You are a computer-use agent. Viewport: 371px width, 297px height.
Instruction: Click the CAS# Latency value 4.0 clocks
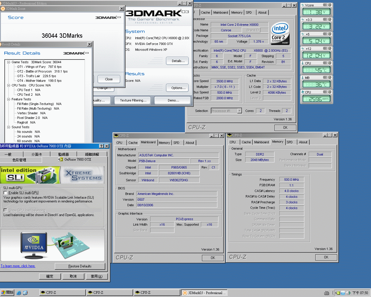pyautogui.click(x=291, y=191)
